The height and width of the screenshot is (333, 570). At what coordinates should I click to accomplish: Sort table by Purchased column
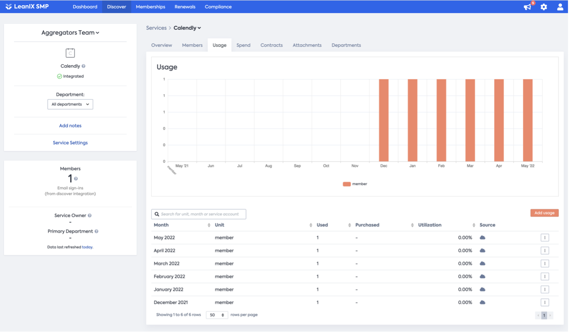coord(385,226)
